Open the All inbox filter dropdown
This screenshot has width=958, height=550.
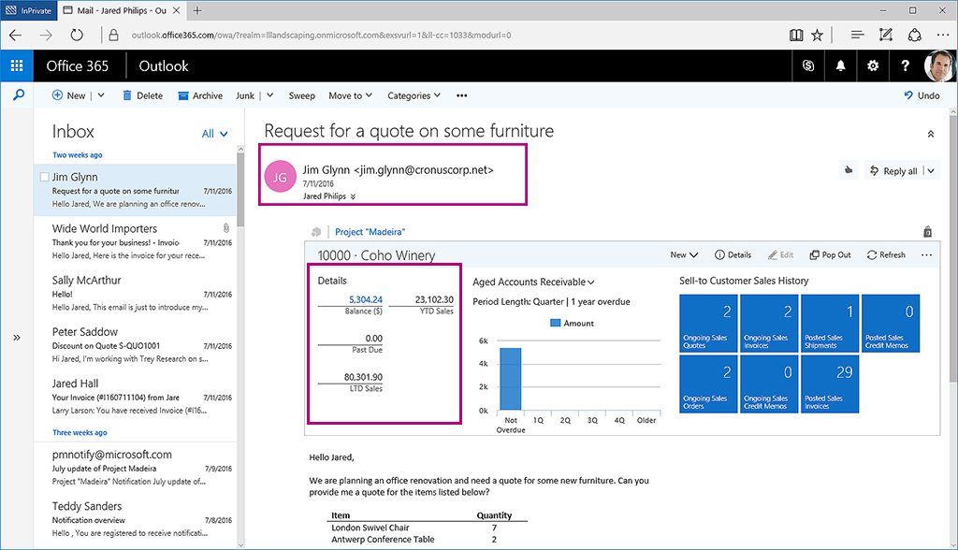click(x=214, y=133)
